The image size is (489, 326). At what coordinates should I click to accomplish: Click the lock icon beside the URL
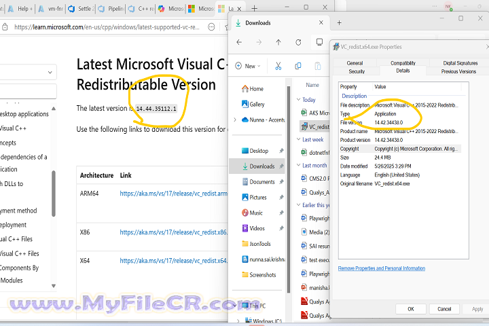(x=5, y=27)
